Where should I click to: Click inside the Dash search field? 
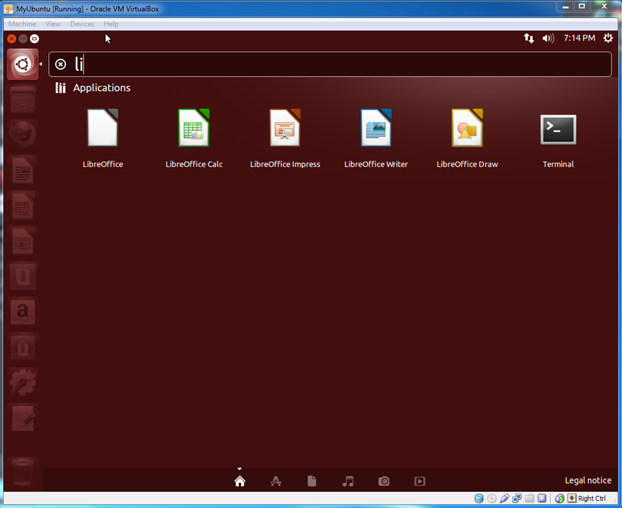click(330, 64)
